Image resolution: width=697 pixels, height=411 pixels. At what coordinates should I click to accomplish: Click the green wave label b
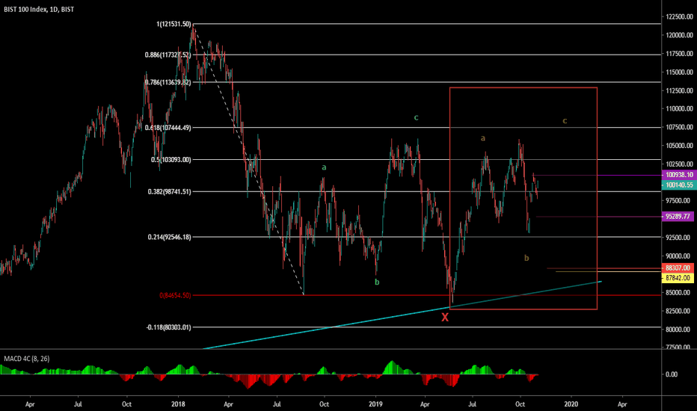(377, 282)
